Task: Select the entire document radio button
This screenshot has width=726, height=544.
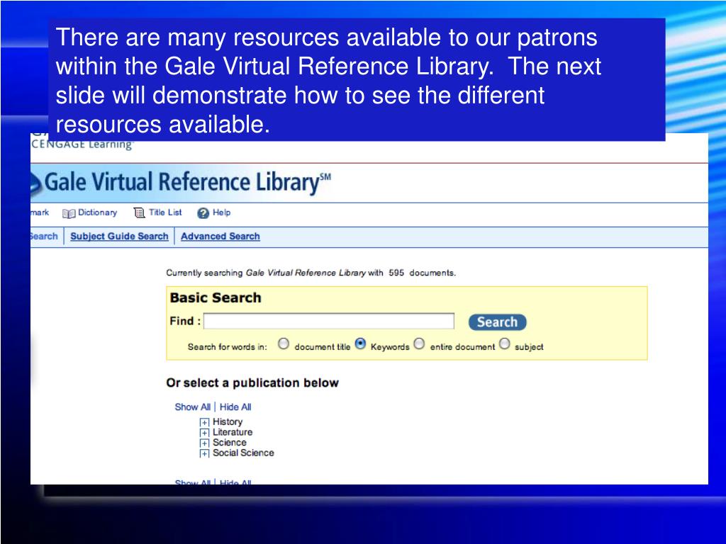Action: click(419, 344)
